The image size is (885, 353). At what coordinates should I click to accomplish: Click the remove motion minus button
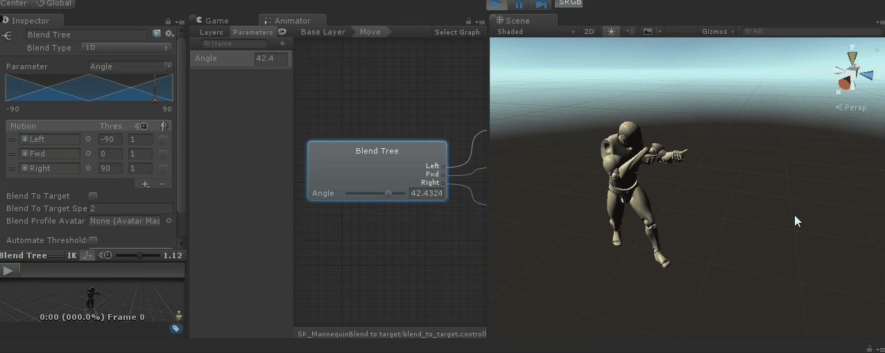click(x=162, y=184)
